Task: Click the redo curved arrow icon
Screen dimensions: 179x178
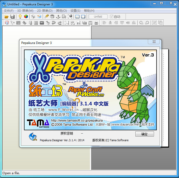Action: (59, 23)
